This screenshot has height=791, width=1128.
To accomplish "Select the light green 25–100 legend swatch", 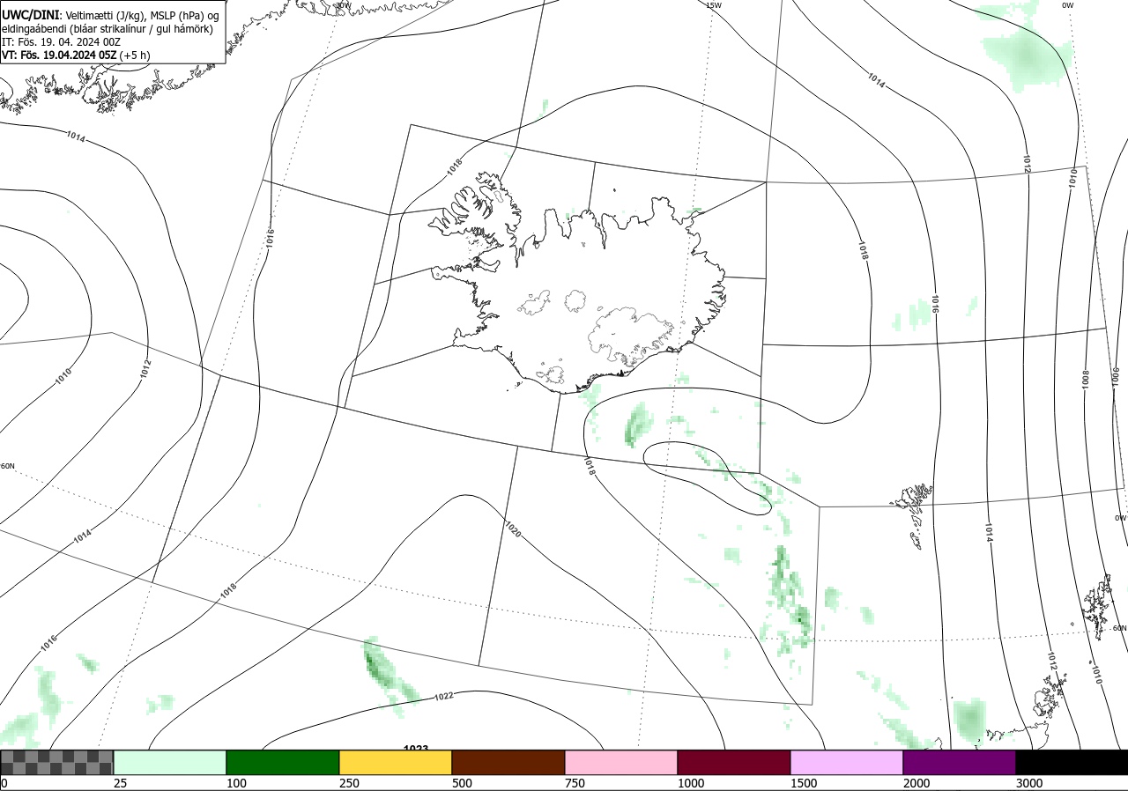I will click(170, 763).
